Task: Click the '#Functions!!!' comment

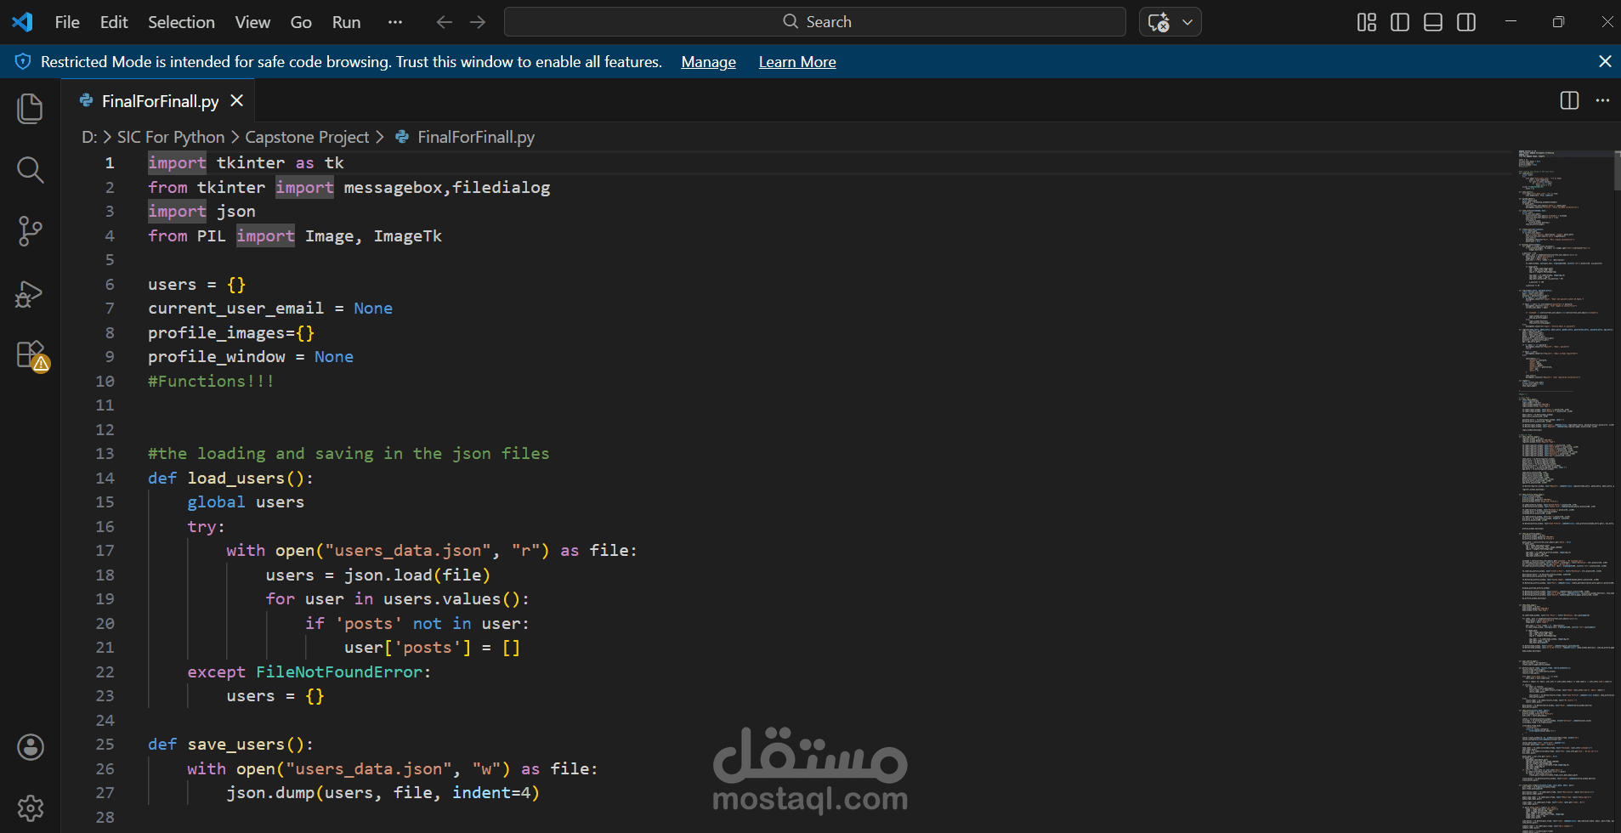Action: [x=211, y=381]
